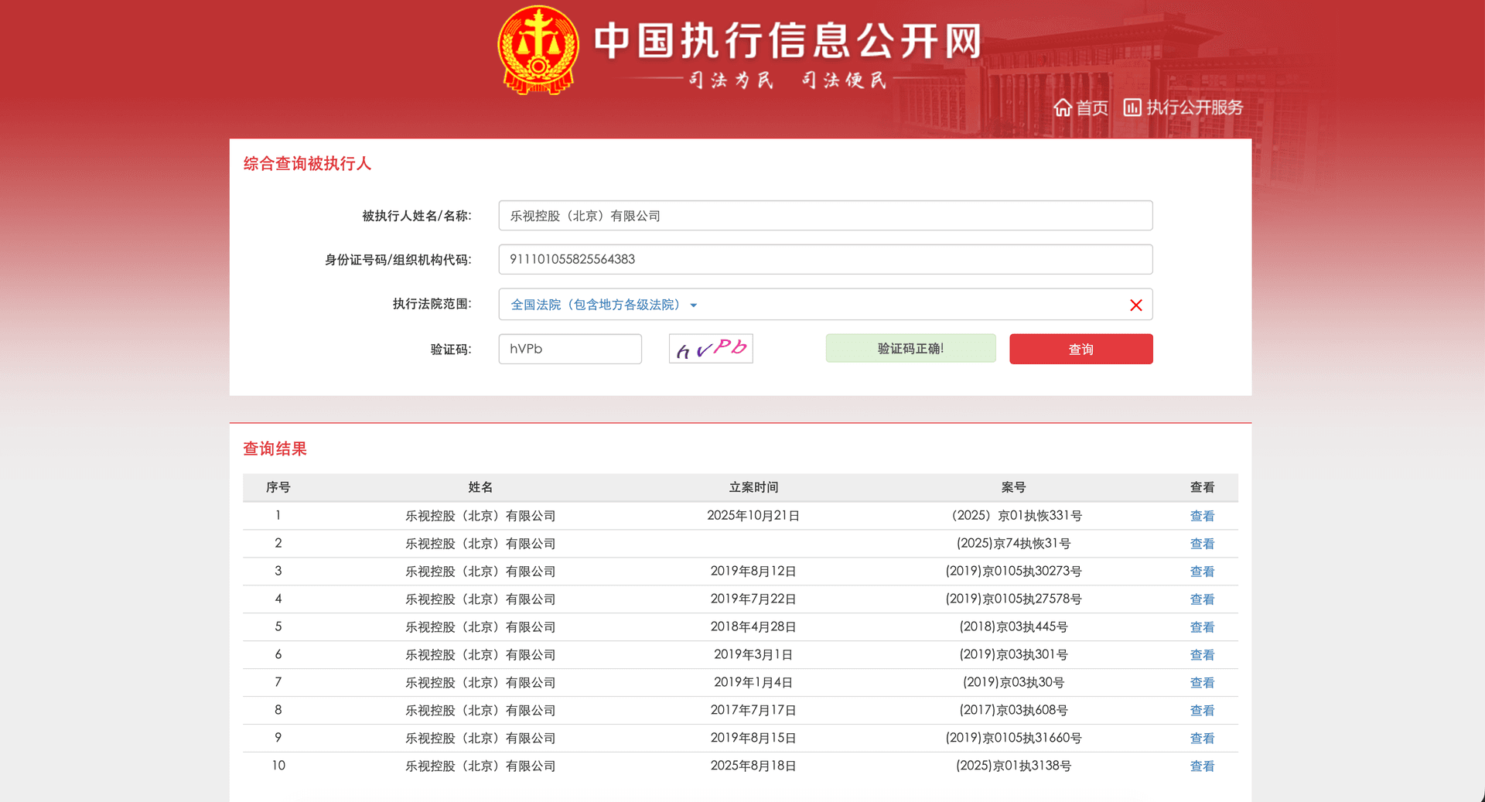Clear the court scope using the red X
This screenshot has width=1485, height=802.
pyautogui.click(x=1135, y=305)
